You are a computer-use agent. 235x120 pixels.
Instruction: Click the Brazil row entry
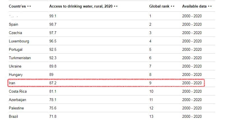tap(13, 117)
